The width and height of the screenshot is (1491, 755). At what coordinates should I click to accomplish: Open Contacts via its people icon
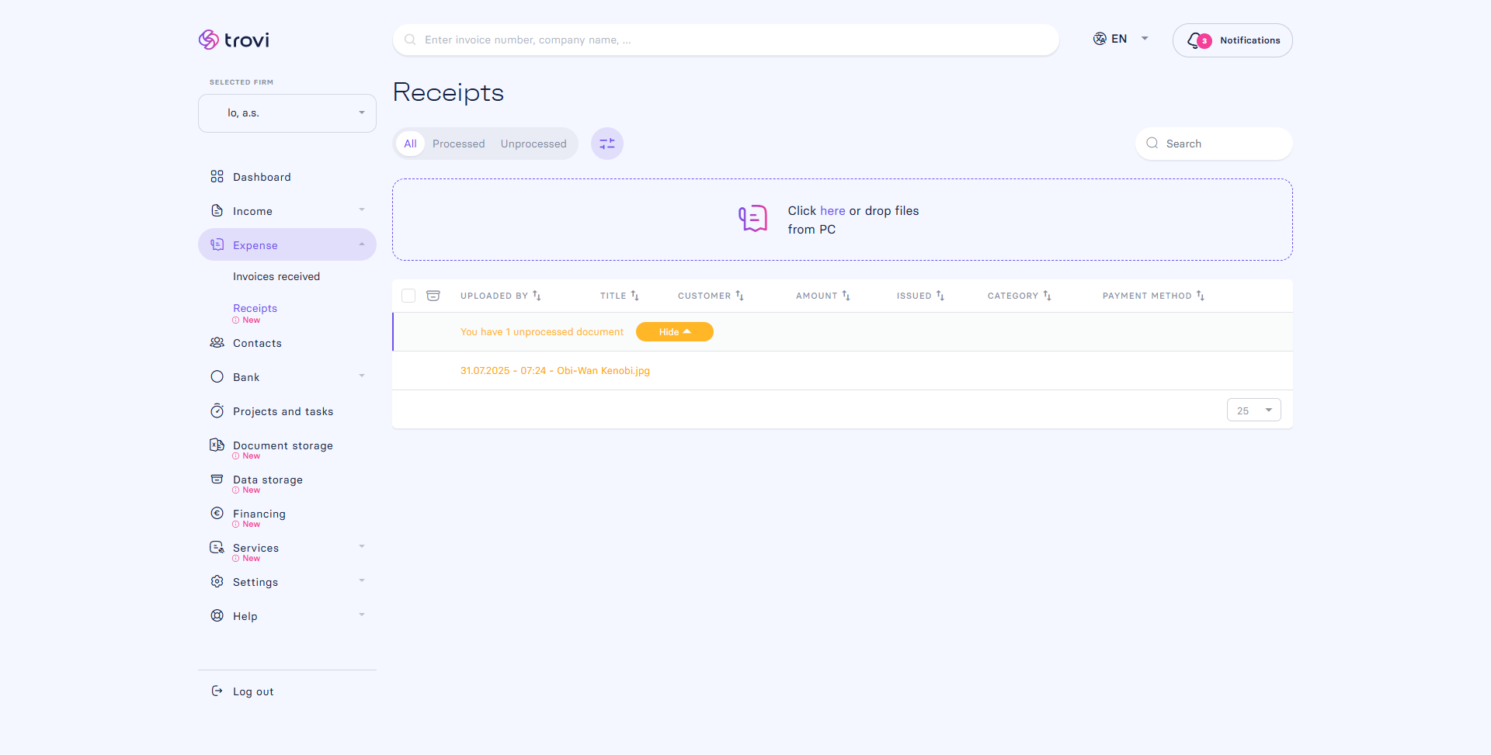pos(217,342)
